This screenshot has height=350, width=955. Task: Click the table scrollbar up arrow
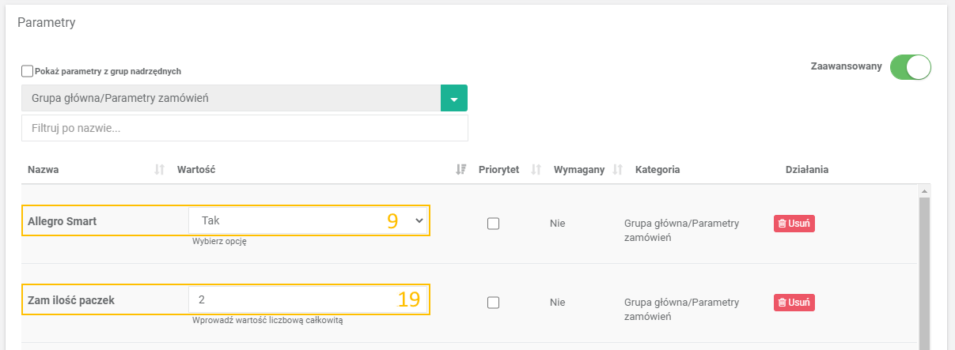(924, 191)
